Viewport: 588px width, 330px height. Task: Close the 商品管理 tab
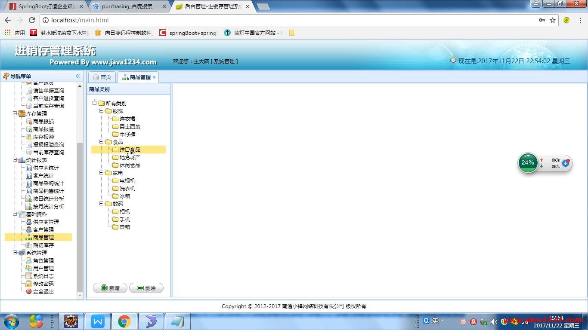click(x=154, y=77)
